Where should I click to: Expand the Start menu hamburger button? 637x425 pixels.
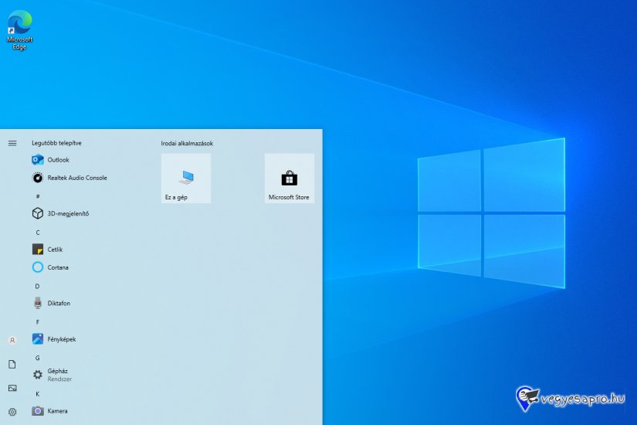(12, 143)
